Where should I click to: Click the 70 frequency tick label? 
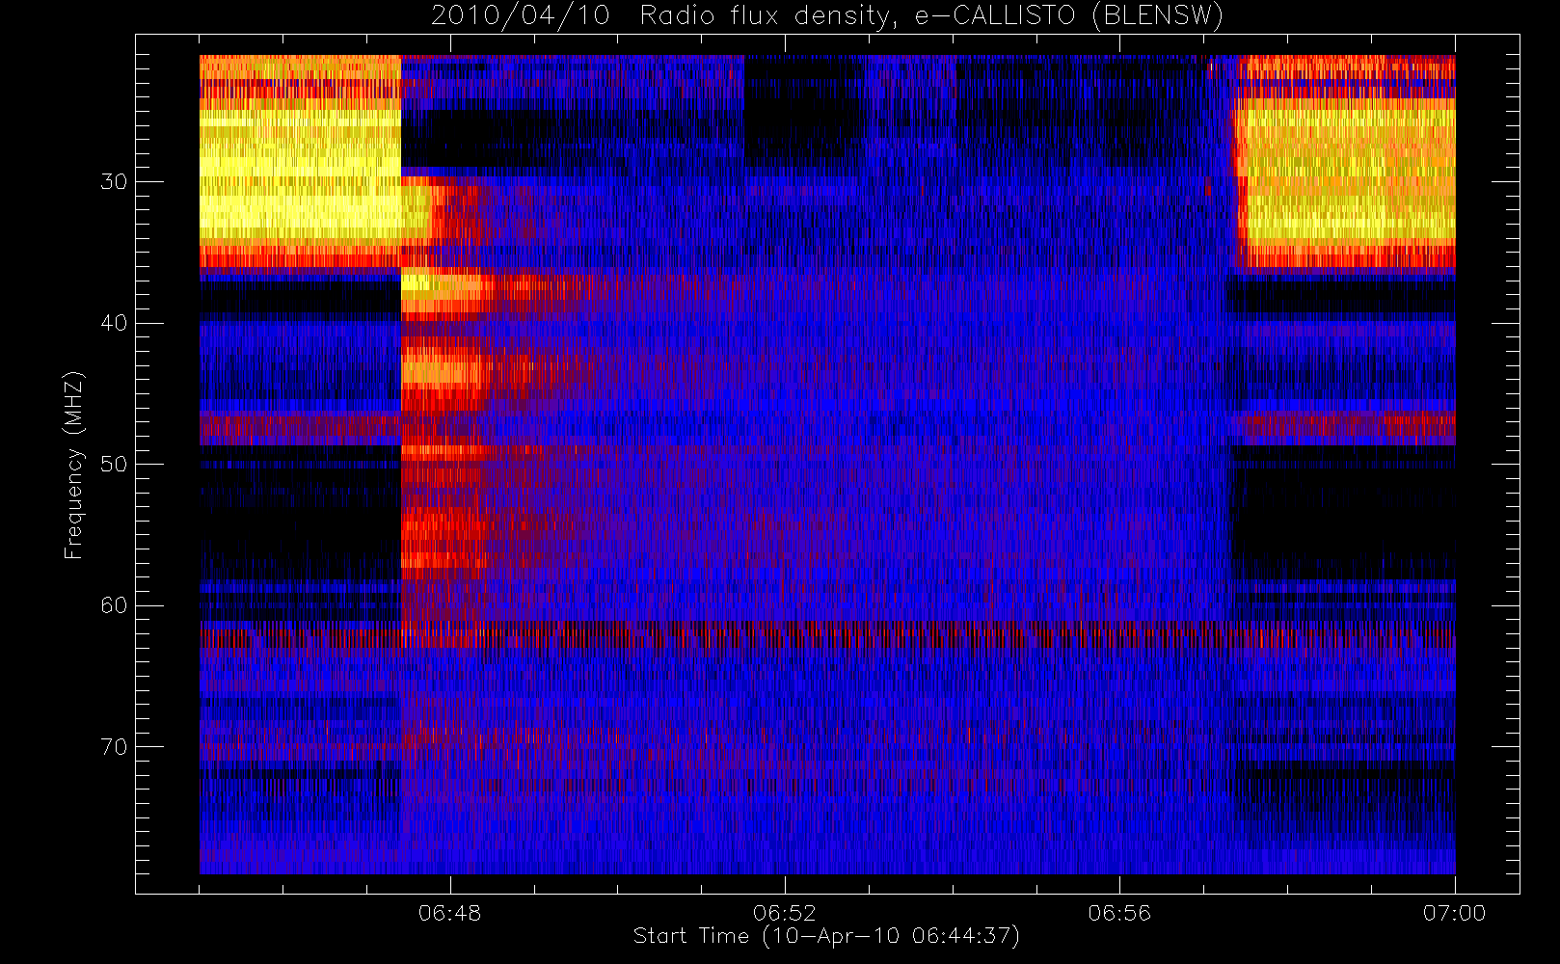pyautogui.click(x=114, y=747)
